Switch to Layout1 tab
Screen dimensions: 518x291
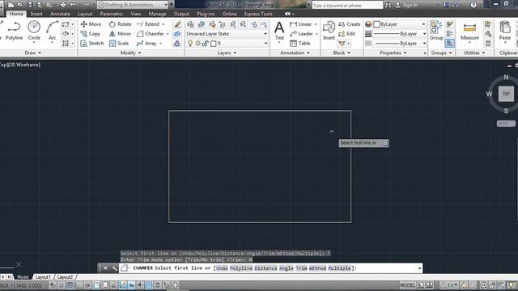(x=43, y=276)
